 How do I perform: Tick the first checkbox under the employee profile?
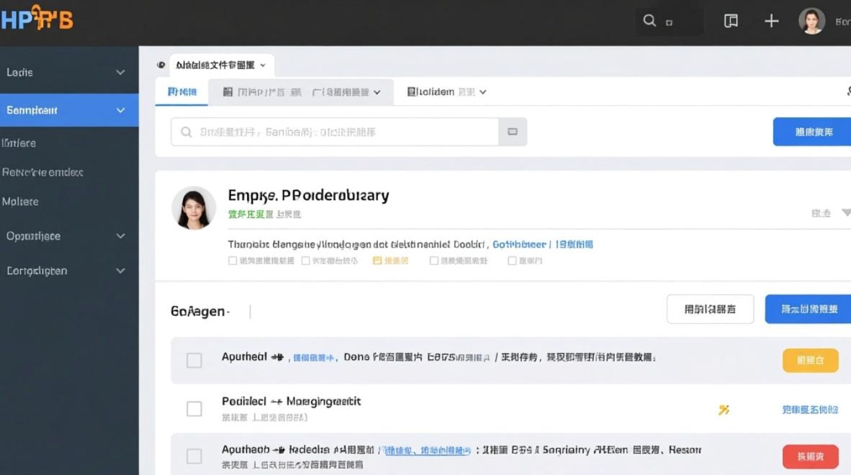click(232, 260)
